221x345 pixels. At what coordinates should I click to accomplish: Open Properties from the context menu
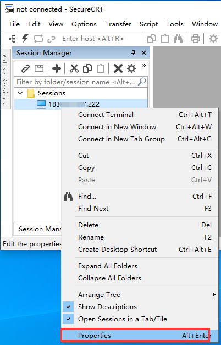[x=140, y=335]
